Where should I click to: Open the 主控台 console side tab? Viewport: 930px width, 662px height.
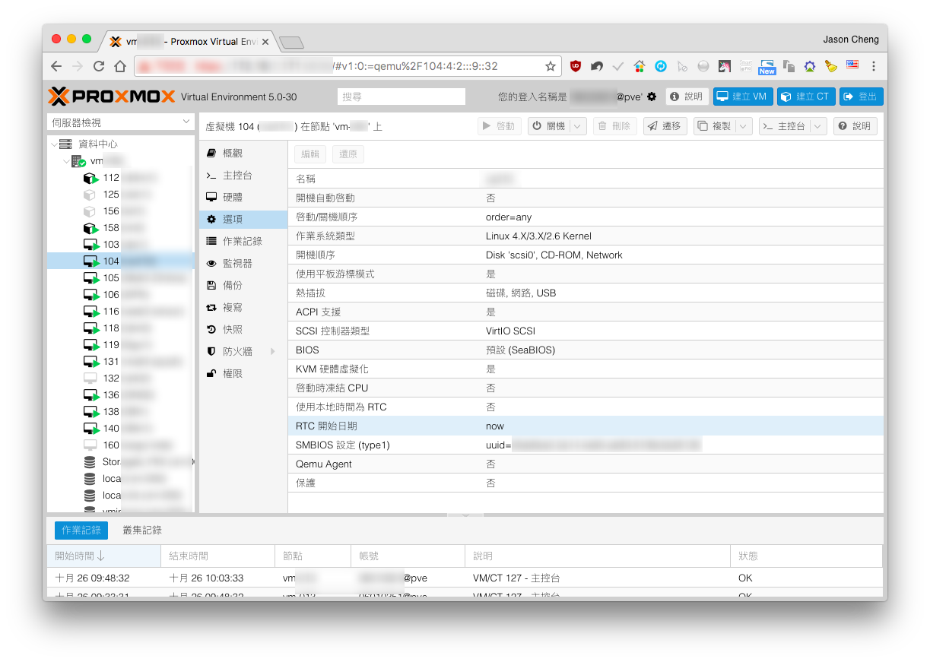(243, 175)
